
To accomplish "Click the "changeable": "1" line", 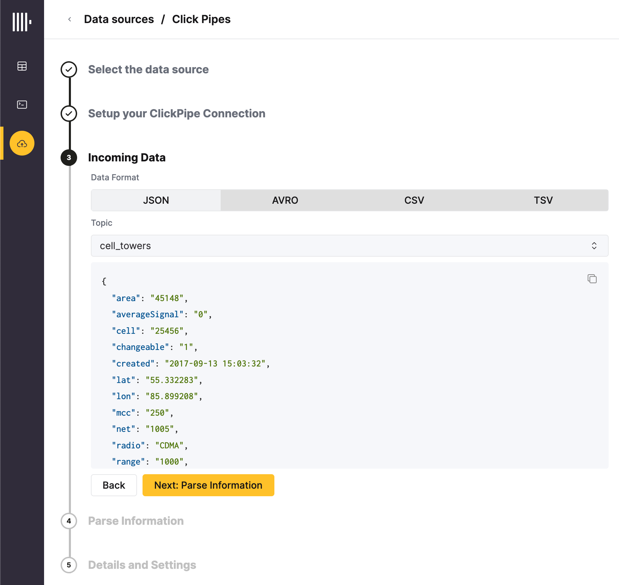I will coord(155,347).
